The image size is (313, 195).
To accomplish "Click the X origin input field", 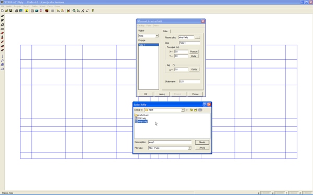I will pos(181,51).
